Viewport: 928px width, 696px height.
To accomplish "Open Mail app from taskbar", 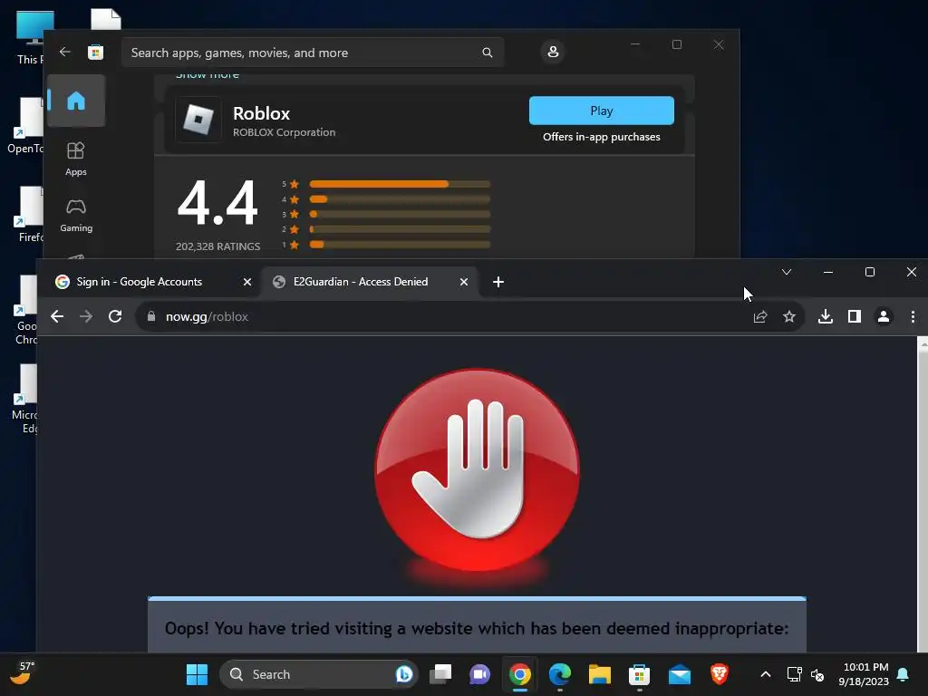I will click(680, 674).
